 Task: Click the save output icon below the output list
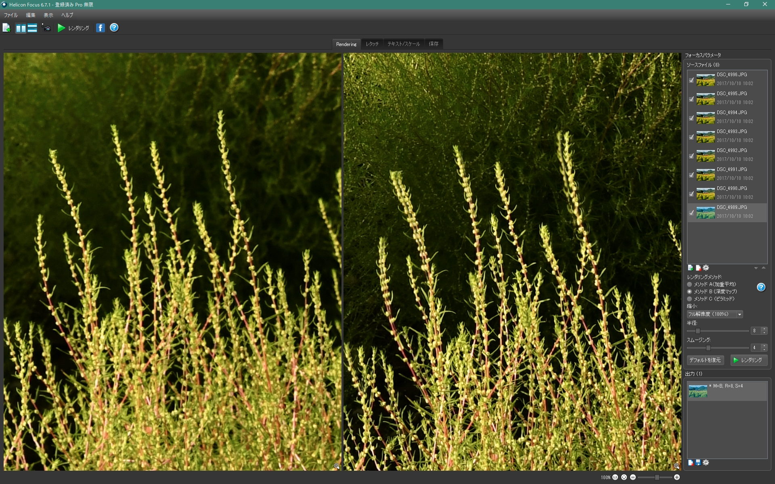click(x=698, y=463)
